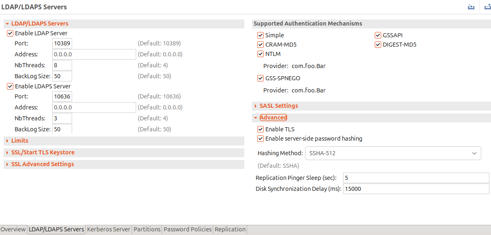Screen dimensions: 491x235
Task: Open the Partitions tab
Action: (147, 229)
